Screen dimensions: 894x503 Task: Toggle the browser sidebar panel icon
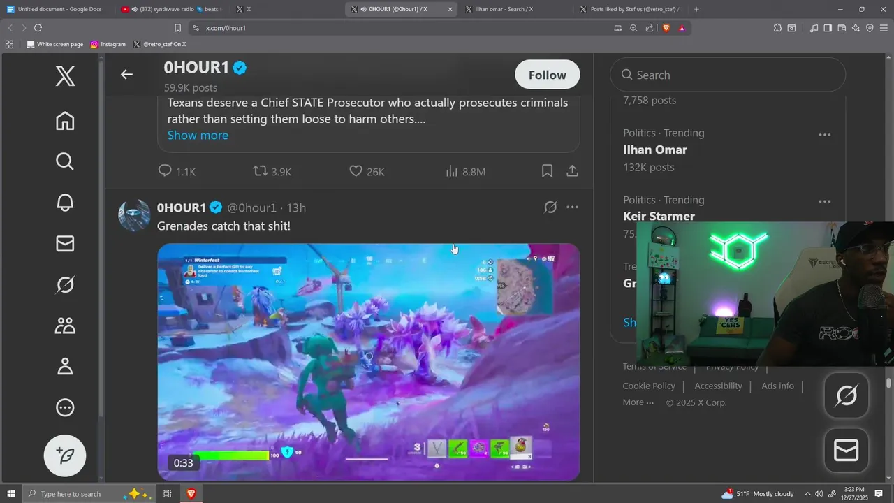pos(828,28)
